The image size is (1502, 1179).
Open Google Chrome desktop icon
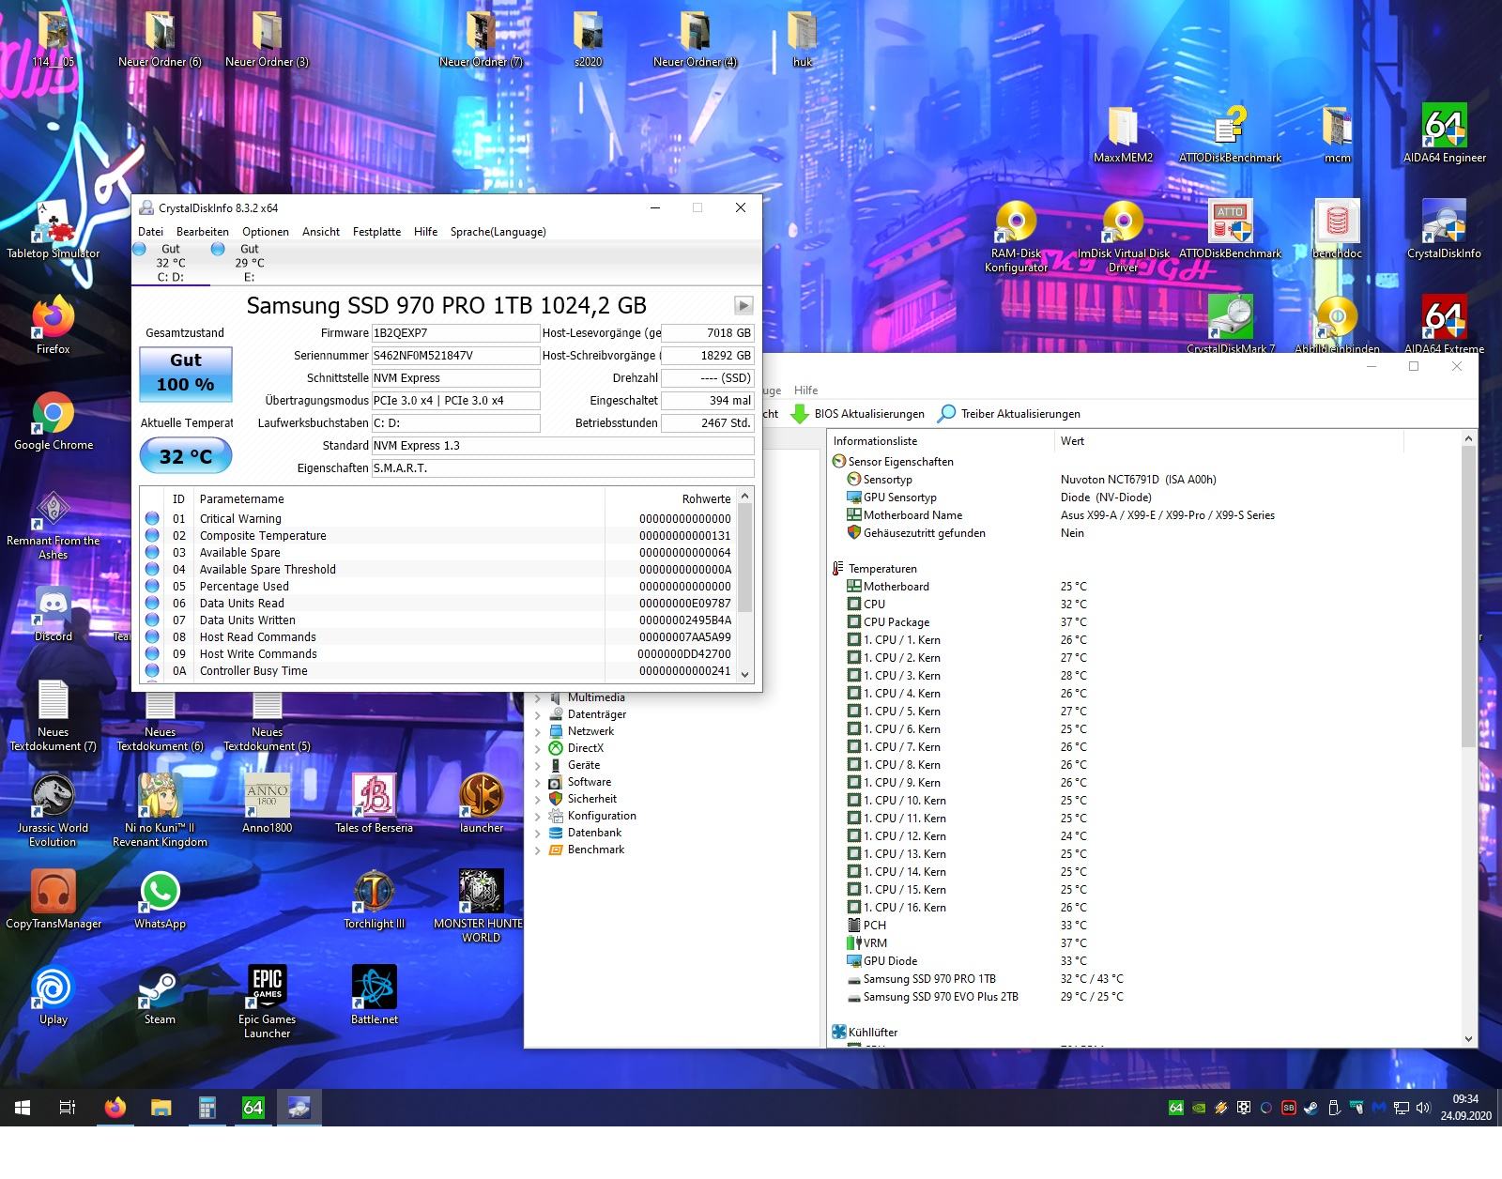[x=54, y=421]
